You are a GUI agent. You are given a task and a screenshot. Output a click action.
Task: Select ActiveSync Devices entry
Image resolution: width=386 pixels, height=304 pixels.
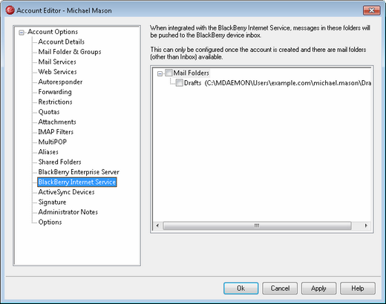pyautogui.click(x=66, y=192)
